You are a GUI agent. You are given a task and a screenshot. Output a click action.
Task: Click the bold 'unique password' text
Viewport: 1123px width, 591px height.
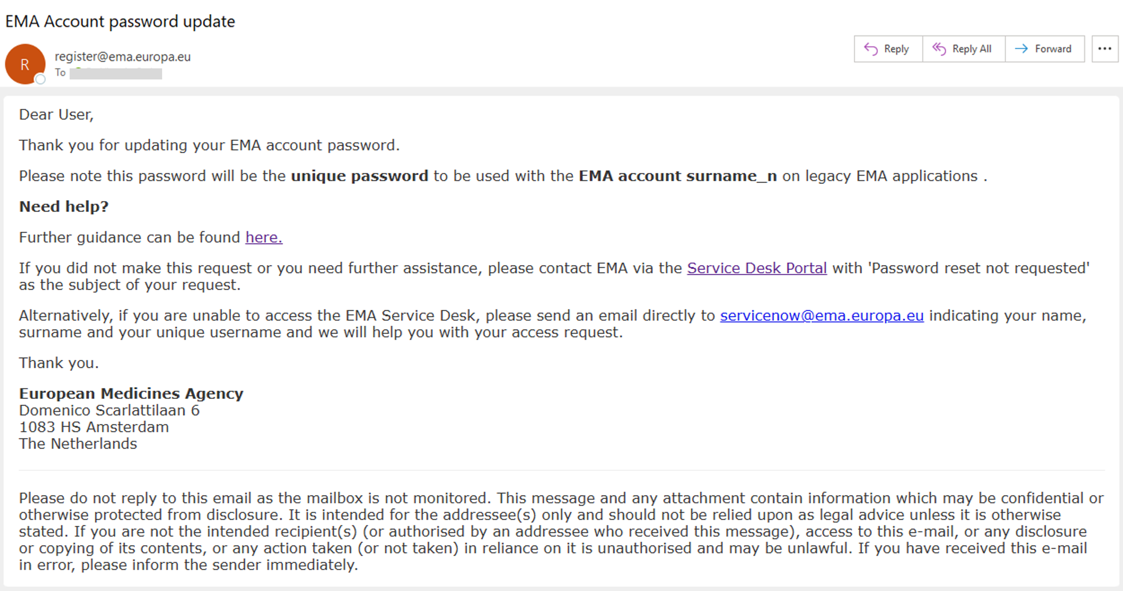[x=360, y=176]
